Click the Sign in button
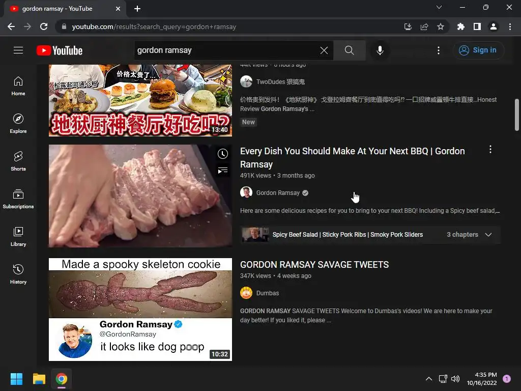This screenshot has height=391, width=521. click(478, 50)
